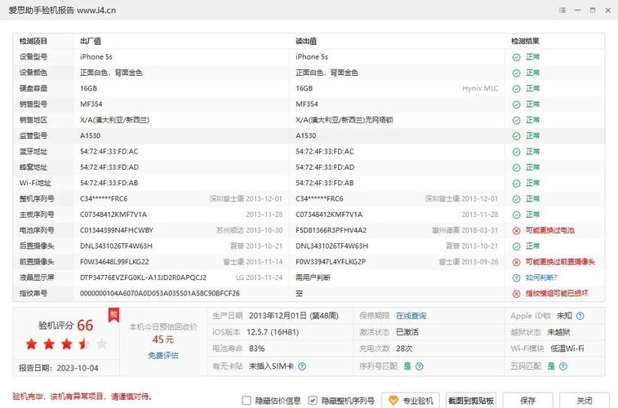Click the green check icon for 销售地区 row

[516, 120]
